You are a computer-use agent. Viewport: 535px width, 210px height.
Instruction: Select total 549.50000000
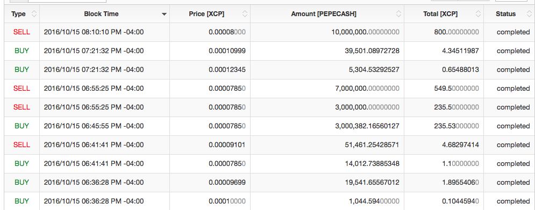(456, 88)
